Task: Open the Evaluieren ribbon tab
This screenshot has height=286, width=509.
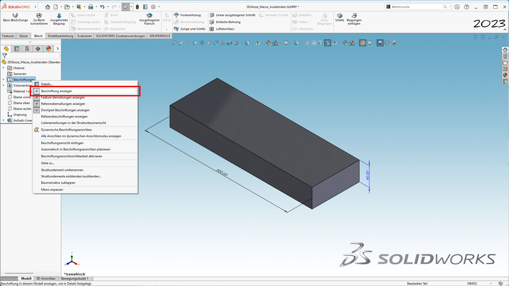Action: pyautogui.click(x=85, y=36)
